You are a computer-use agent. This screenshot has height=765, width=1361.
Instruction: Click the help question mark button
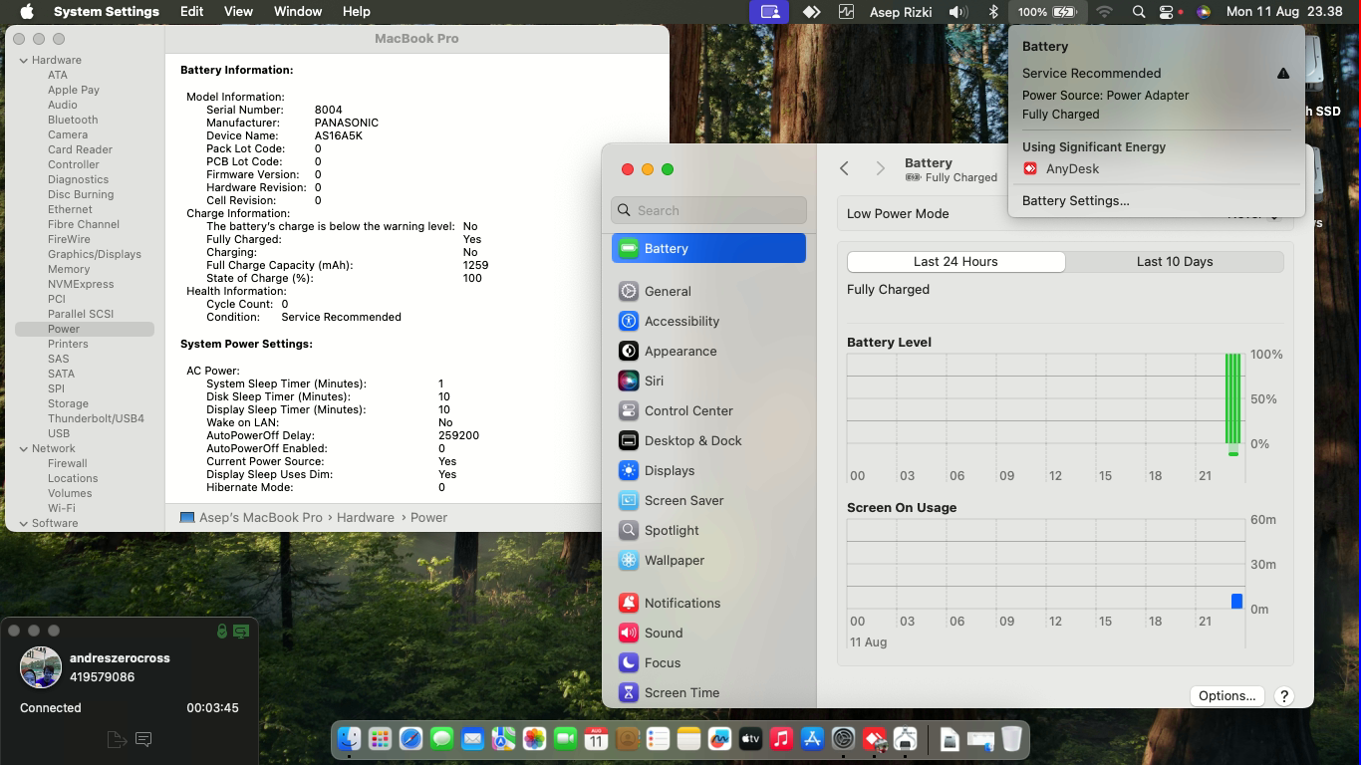[1284, 695]
